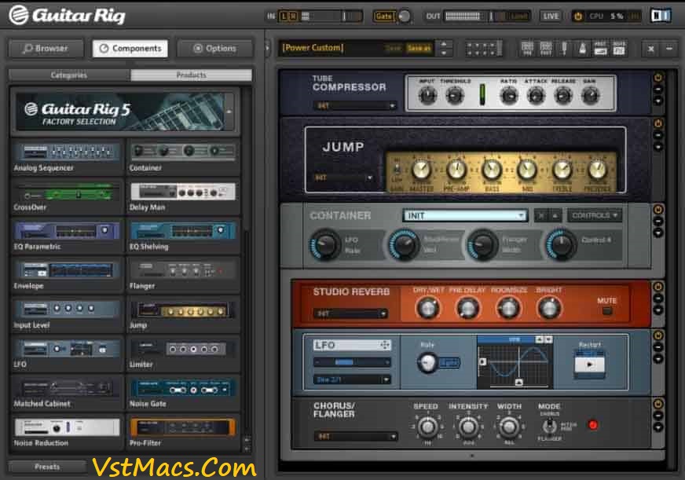Open the Metronome from the toolbar
Image resolution: width=685 pixels, height=480 pixels.
[x=583, y=49]
